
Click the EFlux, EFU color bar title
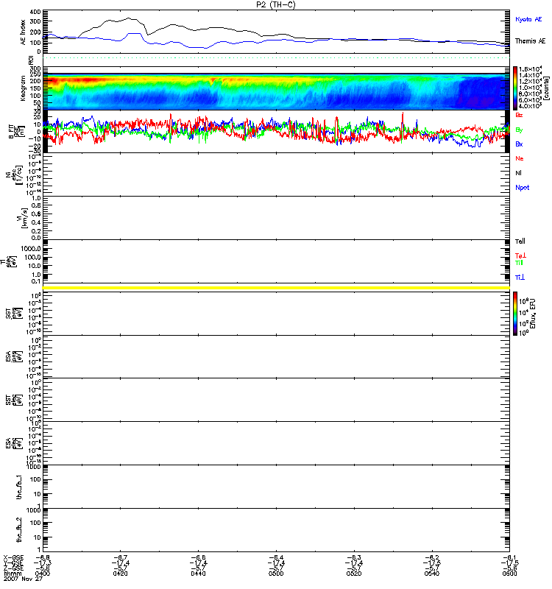click(532, 314)
